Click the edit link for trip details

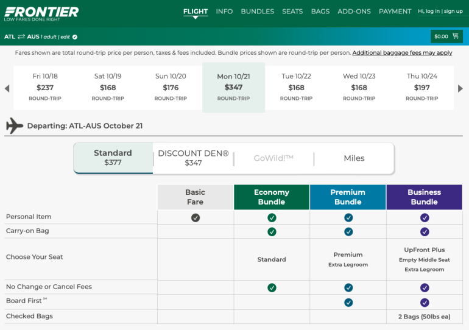[65, 37]
